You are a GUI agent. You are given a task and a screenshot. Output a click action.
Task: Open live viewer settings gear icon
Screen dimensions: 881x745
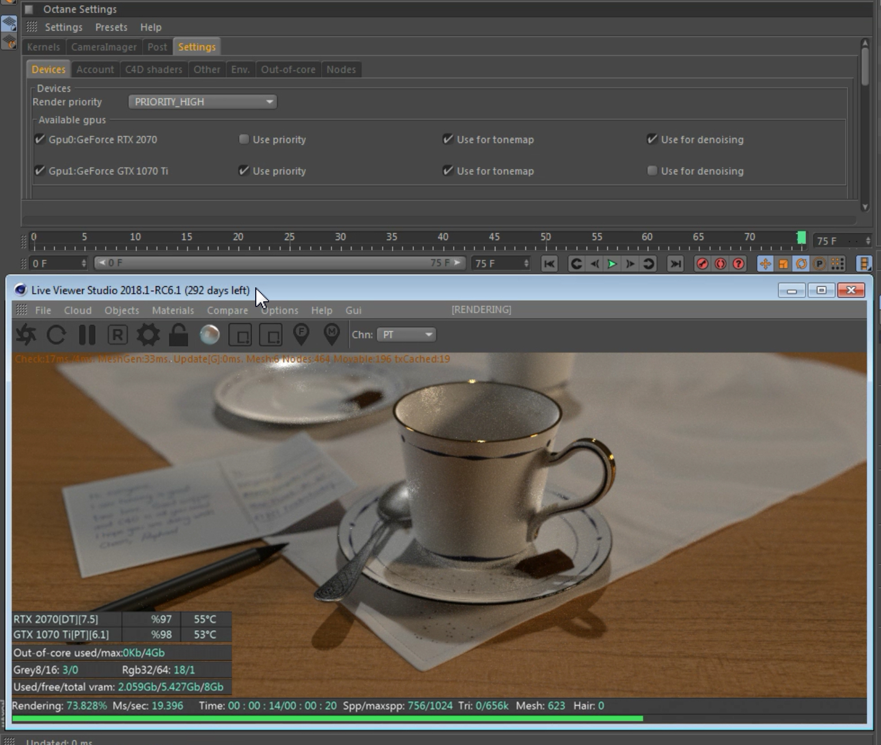[148, 335]
